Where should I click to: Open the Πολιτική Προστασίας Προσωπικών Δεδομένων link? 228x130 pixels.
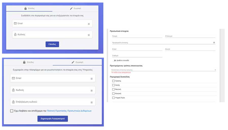(x=69, y=111)
